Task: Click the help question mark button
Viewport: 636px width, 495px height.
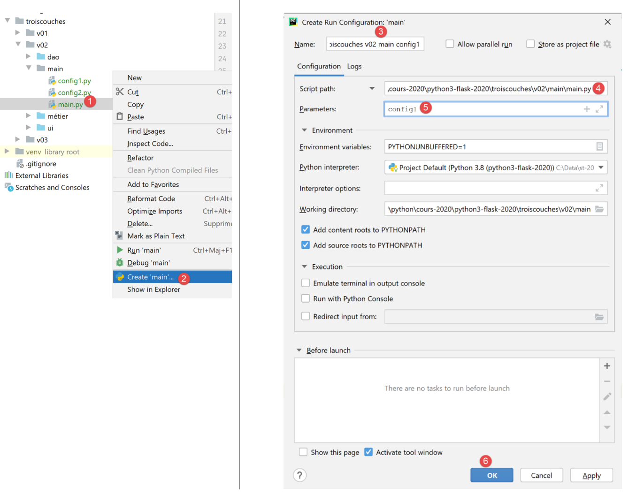Action: click(300, 475)
